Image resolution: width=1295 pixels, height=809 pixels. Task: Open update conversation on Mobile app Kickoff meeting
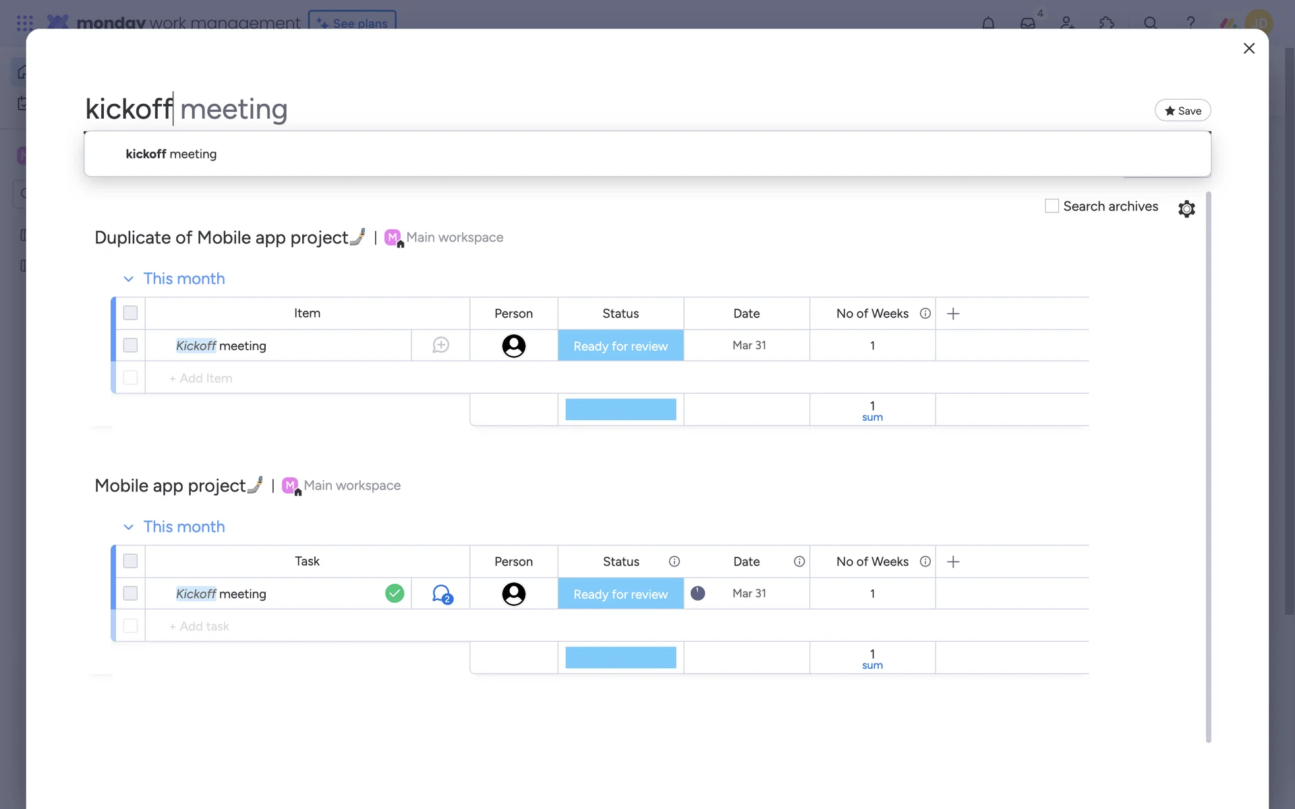[x=442, y=594]
